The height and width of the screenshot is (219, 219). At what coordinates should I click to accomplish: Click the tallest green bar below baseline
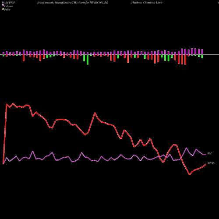pos(88,60)
